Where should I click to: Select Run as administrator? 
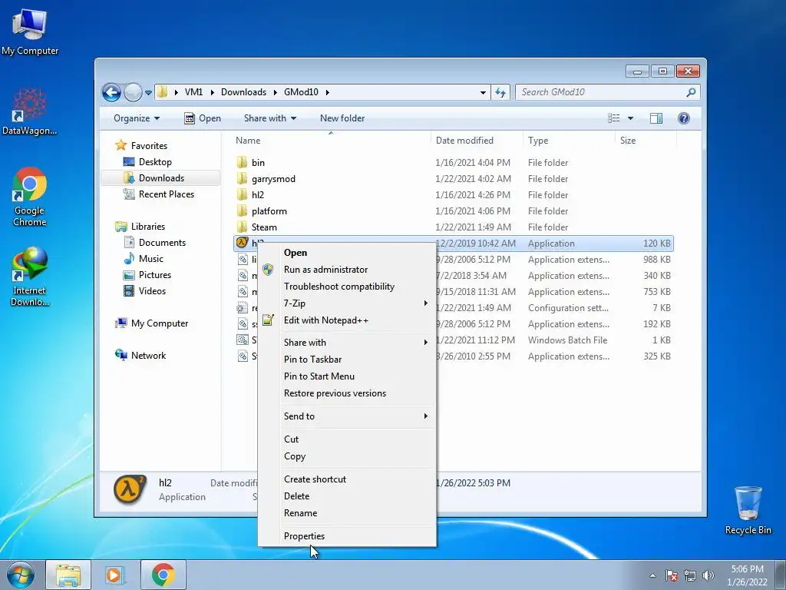click(347, 270)
